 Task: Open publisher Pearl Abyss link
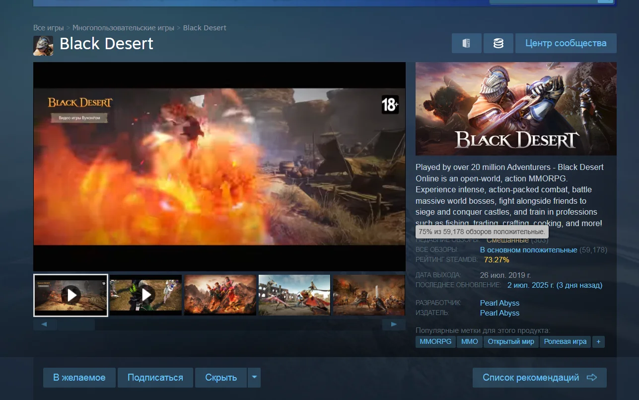(x=499, y=313)
